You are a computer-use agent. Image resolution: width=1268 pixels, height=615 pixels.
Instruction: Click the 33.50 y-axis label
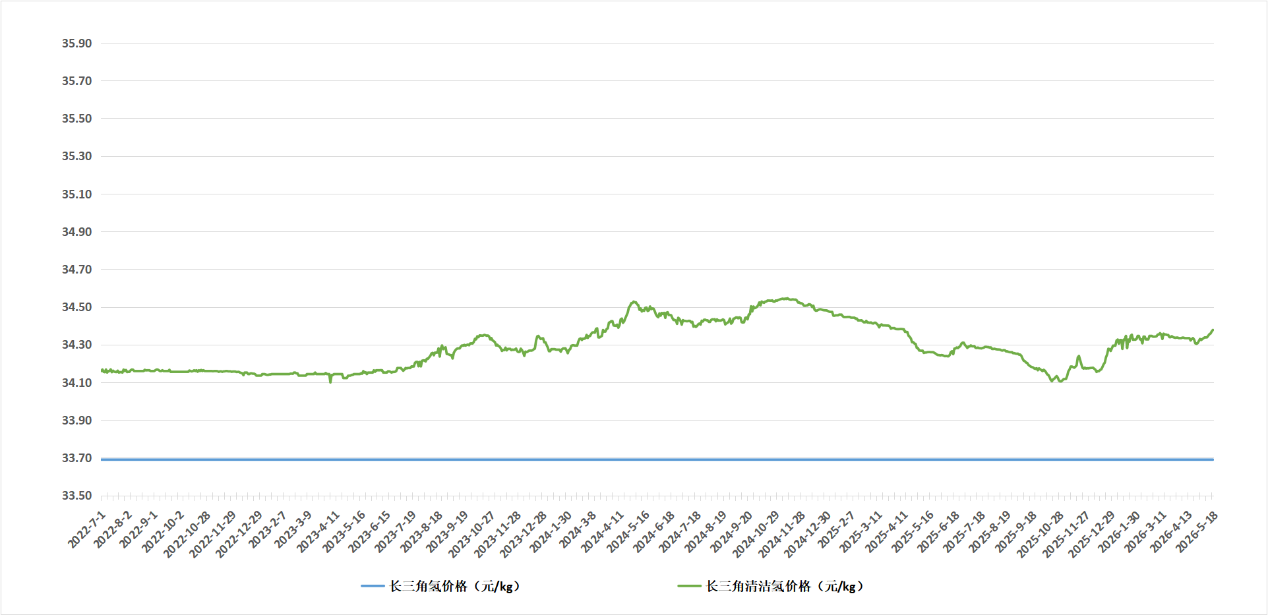pyautogui.click(x=76, y=496)
